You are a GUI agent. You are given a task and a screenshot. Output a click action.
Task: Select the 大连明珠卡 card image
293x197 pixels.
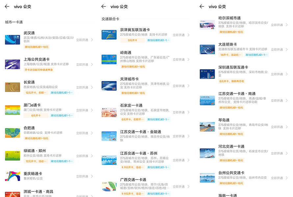tap(207, 49)
